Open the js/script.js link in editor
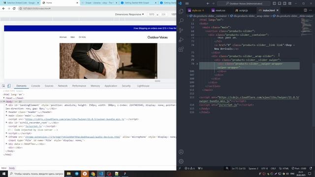Viewport: 315px width, 177px height. click(x=227, y=105)
